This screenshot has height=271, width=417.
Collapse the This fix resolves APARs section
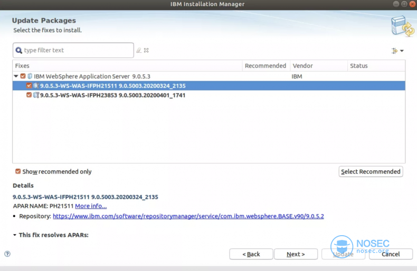[15, 235]
